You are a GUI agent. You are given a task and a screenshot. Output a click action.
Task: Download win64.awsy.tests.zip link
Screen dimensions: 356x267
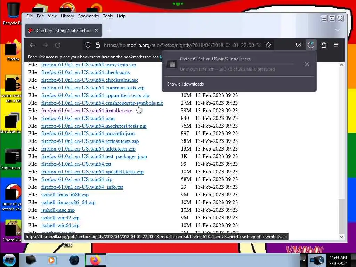click(89, 65)
